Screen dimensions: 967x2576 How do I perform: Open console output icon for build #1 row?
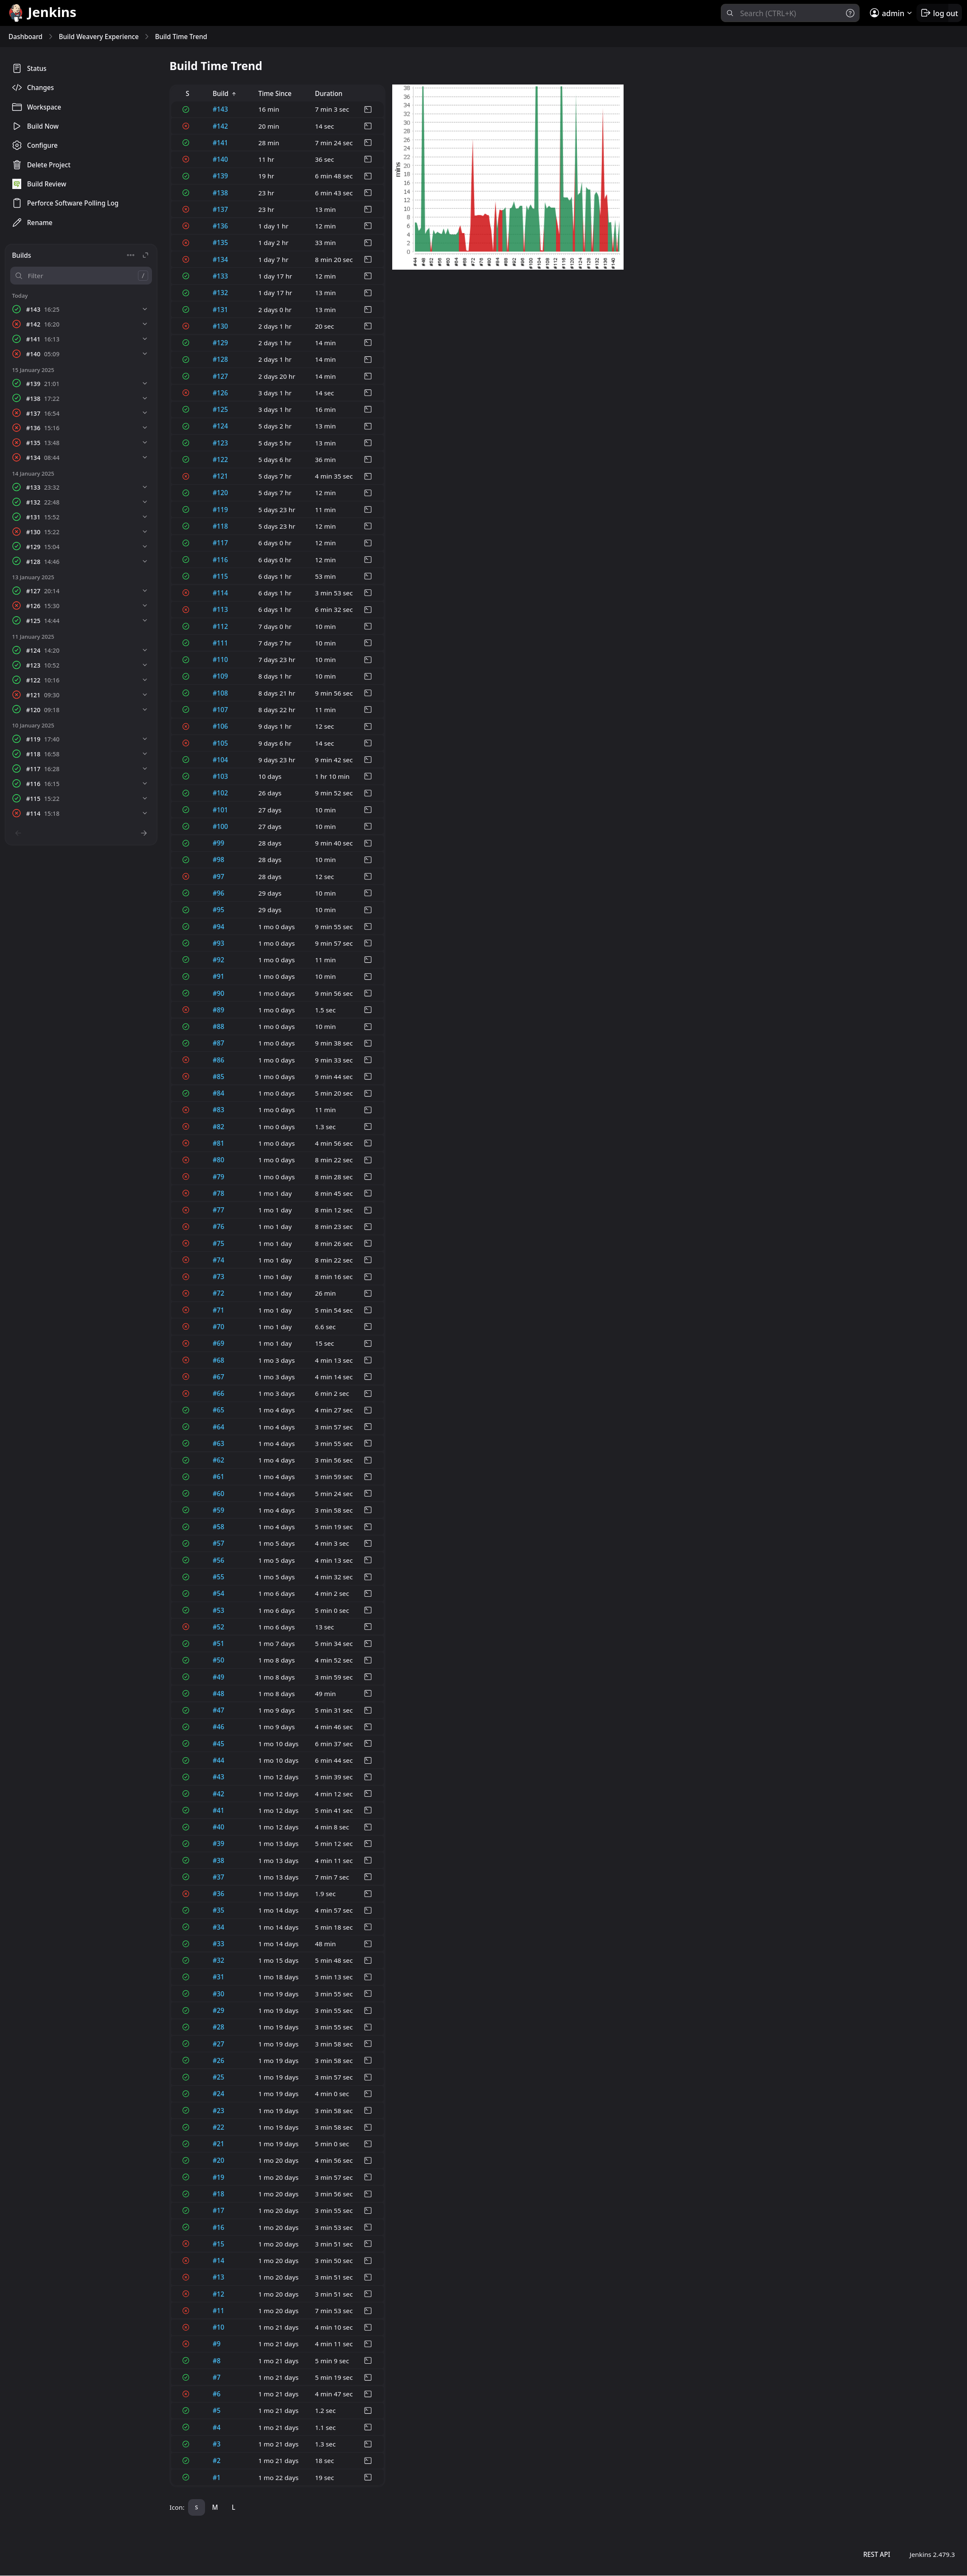coord(367,2477)
